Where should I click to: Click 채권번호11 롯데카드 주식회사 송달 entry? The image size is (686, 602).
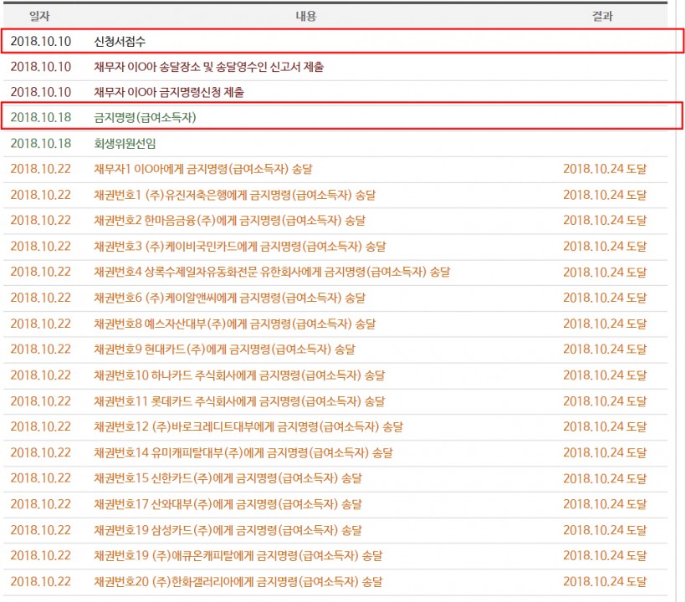point(239,400)
